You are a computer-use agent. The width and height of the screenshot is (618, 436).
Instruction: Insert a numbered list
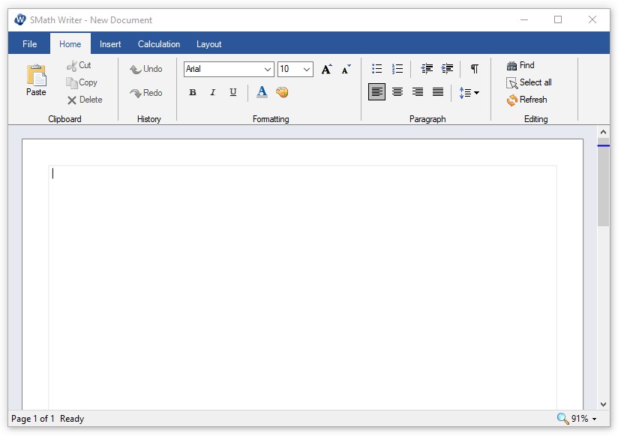click(397, 69)
